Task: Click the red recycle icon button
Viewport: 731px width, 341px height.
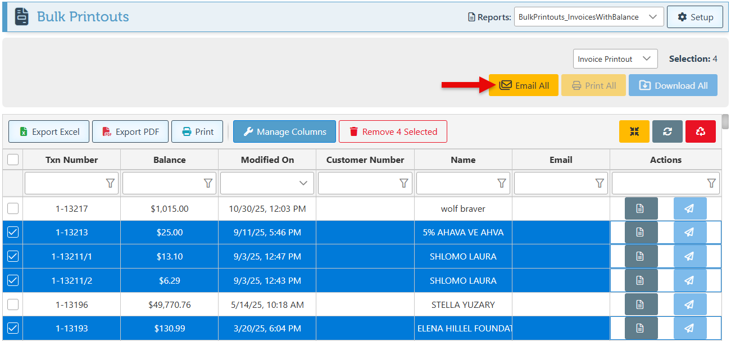Action: [x=700, y=131]
